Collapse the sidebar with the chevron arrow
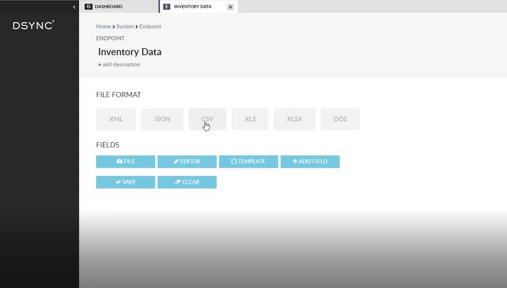 coord(74,7)
